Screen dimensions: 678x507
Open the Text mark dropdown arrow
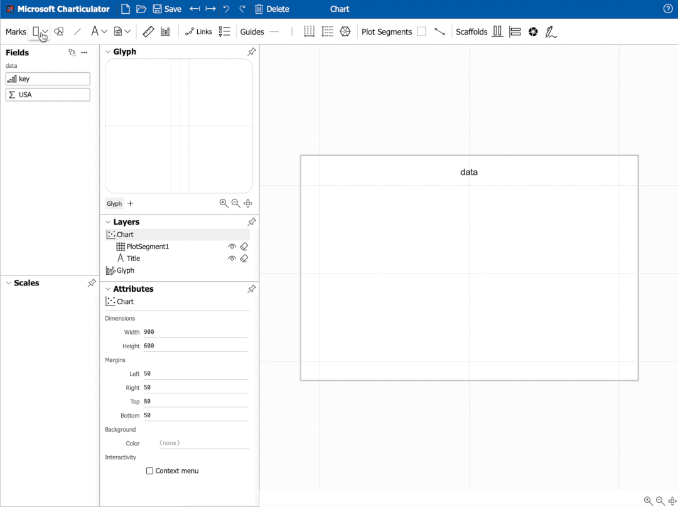click(104, 31)
